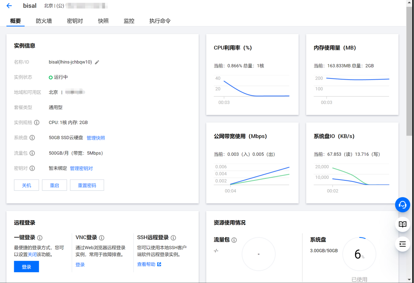Open info tooltip for 一键登录
The image size is (414, 283).
click(40, 238)
